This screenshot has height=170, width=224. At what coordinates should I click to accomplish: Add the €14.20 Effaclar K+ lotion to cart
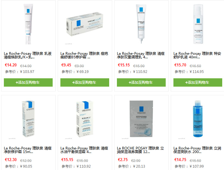(x=28, y=82)
